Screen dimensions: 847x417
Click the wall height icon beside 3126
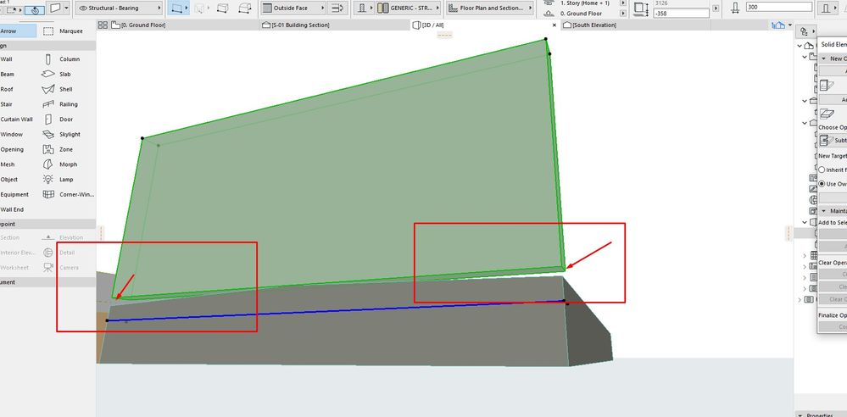(641, 8)
